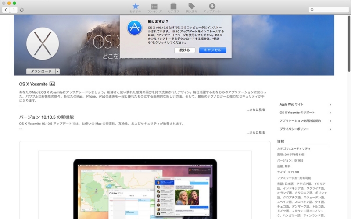Click the カテゴリ: ユーティリティ info line
351x219 pixels.
click(x=294, y=148)
